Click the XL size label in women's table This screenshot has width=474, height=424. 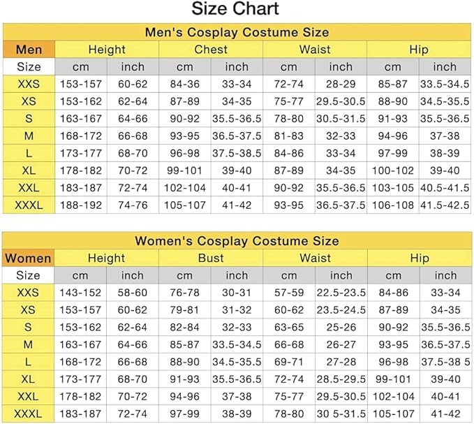29,379
